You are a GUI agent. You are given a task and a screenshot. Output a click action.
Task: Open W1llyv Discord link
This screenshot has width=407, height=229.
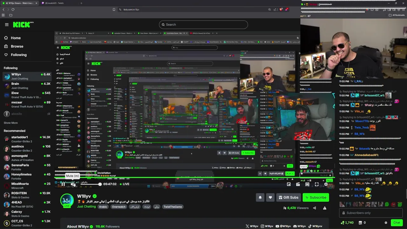299,226
